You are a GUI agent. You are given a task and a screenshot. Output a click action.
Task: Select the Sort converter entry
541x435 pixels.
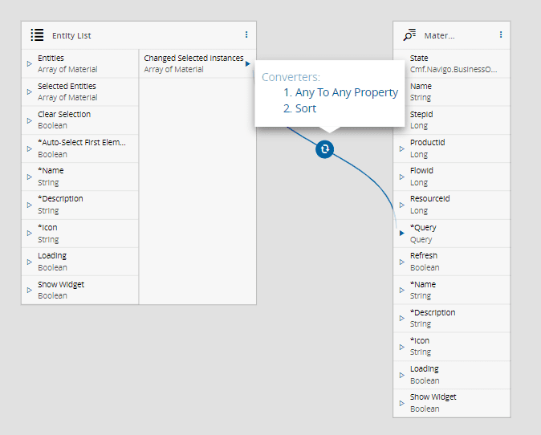click(x=305, y=108)
